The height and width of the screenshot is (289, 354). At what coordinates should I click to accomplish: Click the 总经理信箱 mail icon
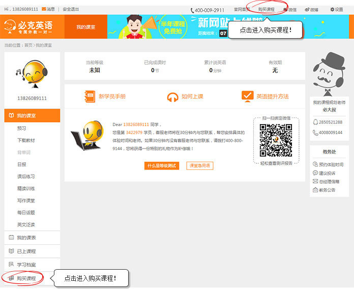point(315,182)
